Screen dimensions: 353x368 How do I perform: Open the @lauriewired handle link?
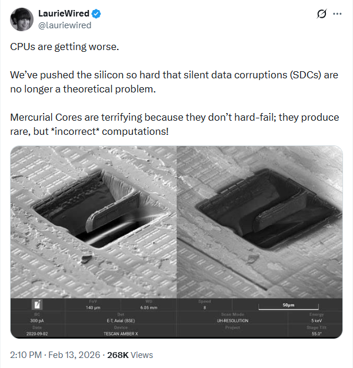click(x=65, y=25)
